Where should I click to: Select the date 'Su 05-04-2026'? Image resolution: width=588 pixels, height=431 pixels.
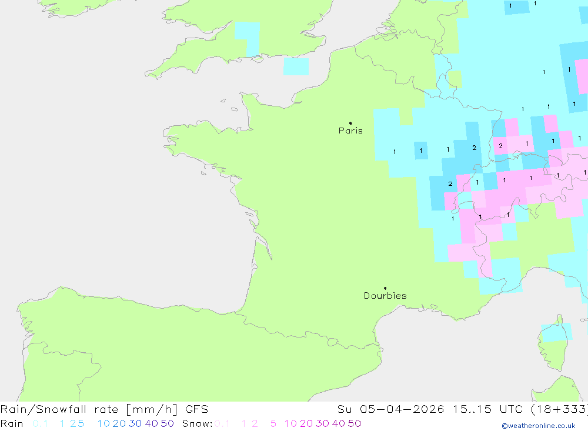[391, 409]
